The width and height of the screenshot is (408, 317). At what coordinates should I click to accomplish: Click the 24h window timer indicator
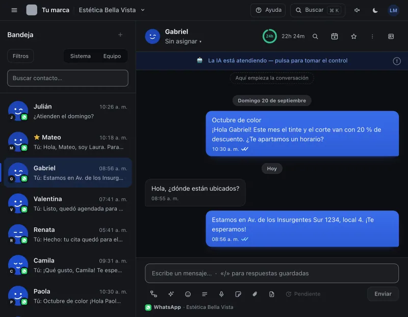[x=269, y=36]
